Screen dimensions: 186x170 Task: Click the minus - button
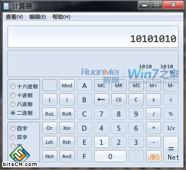[x=154, y=142]
